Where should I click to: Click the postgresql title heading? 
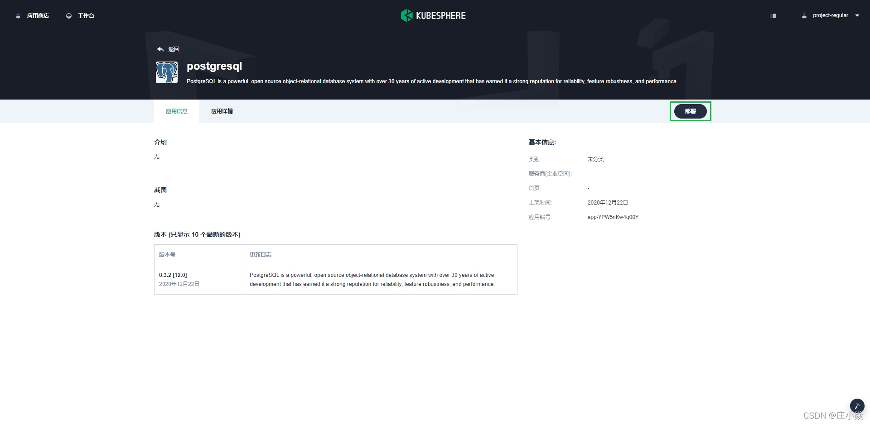214,67
